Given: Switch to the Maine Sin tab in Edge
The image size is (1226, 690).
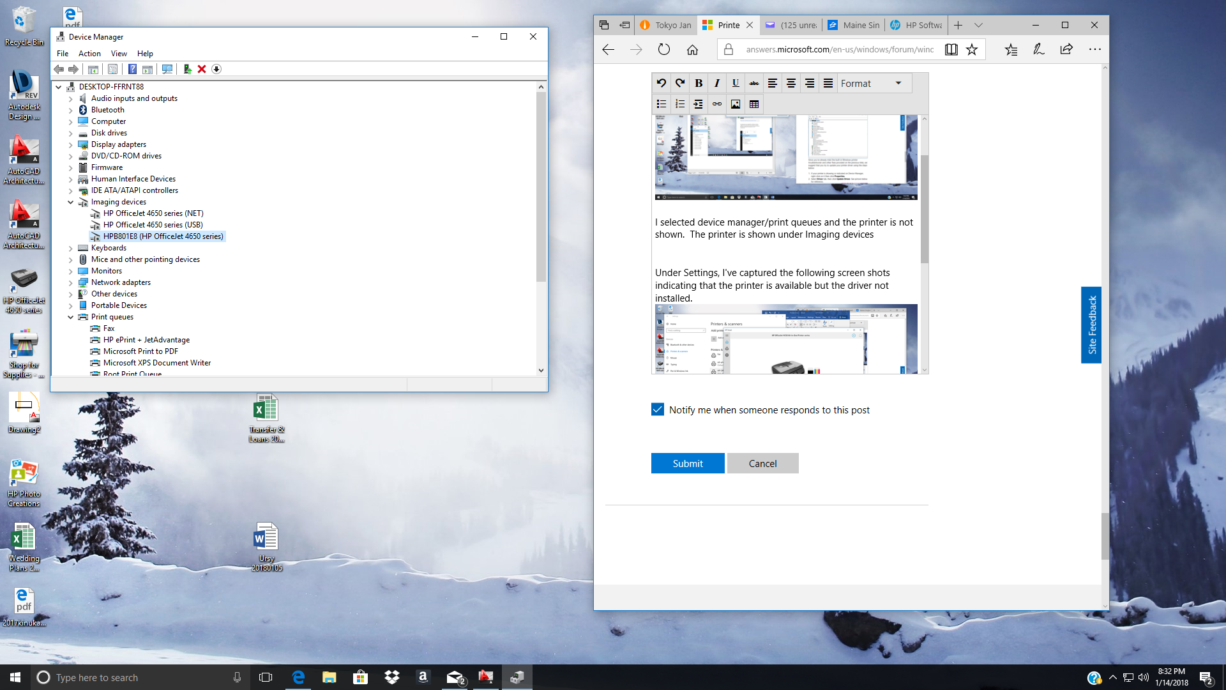Looking at the screenshot, I should [854, 25].
